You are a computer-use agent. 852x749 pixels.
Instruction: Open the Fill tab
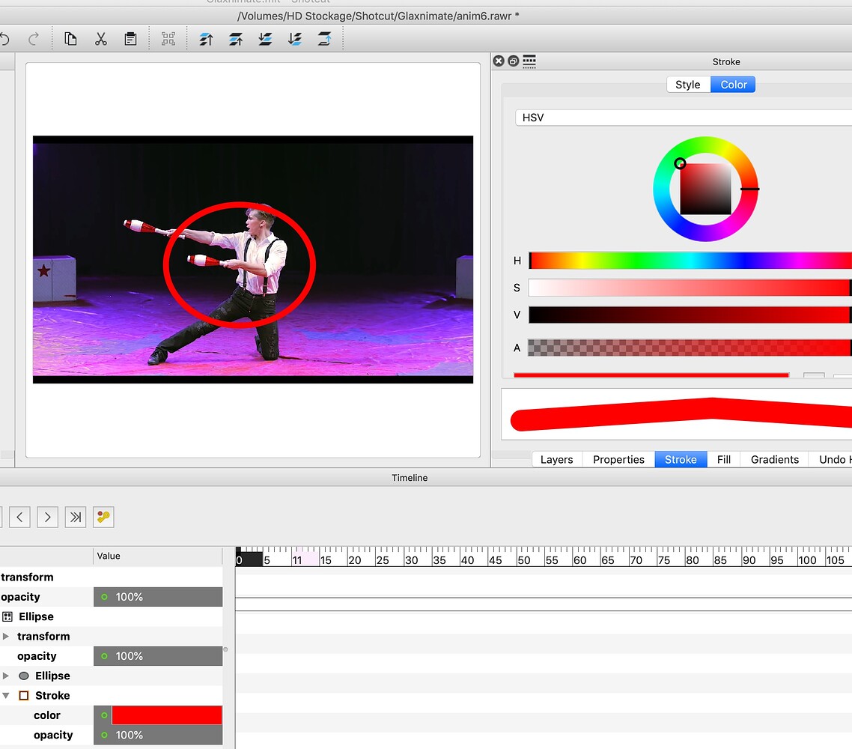coord(722,459)
